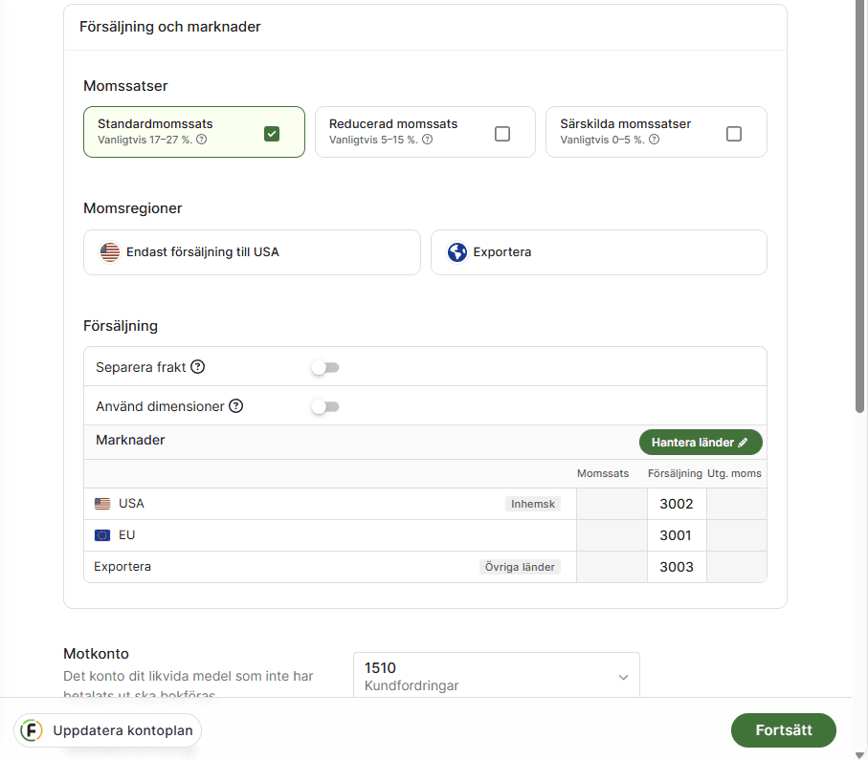Click the USA flag icon in Marknader table
The image size is (868, 760).
[x=102, y=503]
